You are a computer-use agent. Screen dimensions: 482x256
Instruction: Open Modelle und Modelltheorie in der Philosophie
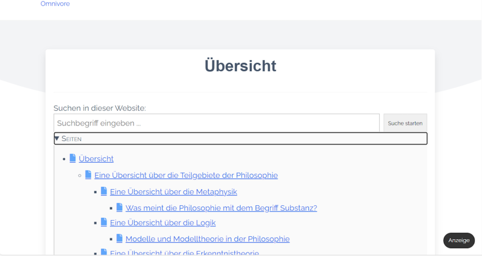[x=207, y=239]
